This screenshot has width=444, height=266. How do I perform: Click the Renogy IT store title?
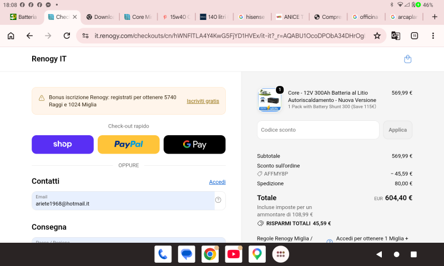(49, 59)
